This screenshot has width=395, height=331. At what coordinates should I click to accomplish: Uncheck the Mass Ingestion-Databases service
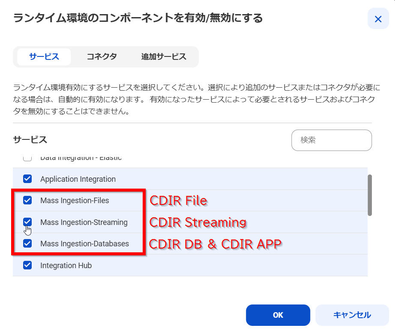click(x=27, y=244)
